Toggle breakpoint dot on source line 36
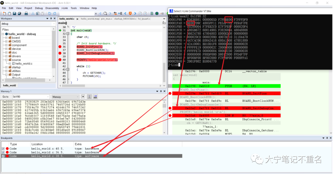333x174 pixels. pyautogui.click(x=60, y=47)
